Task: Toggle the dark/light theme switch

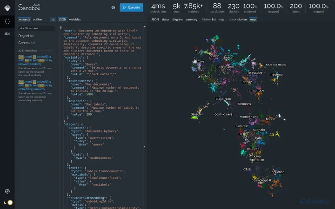Action: click(8, 202)
